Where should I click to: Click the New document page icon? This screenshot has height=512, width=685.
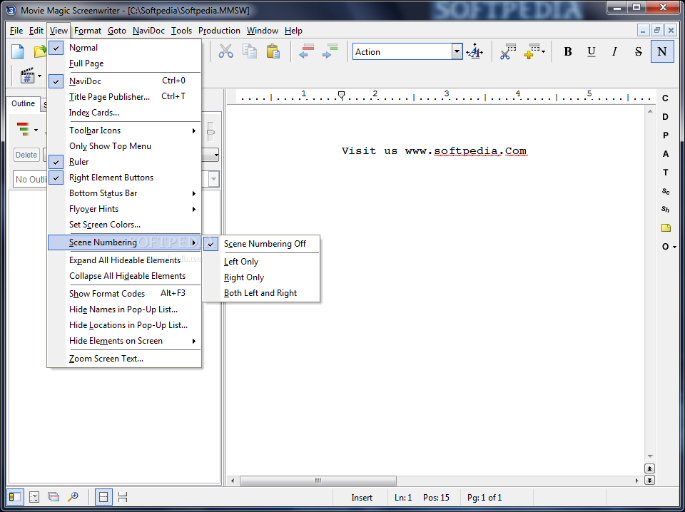[17, 51]
